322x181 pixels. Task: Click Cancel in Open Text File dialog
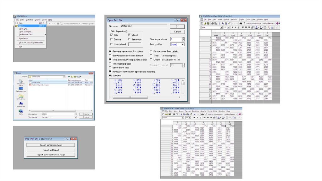177,32
